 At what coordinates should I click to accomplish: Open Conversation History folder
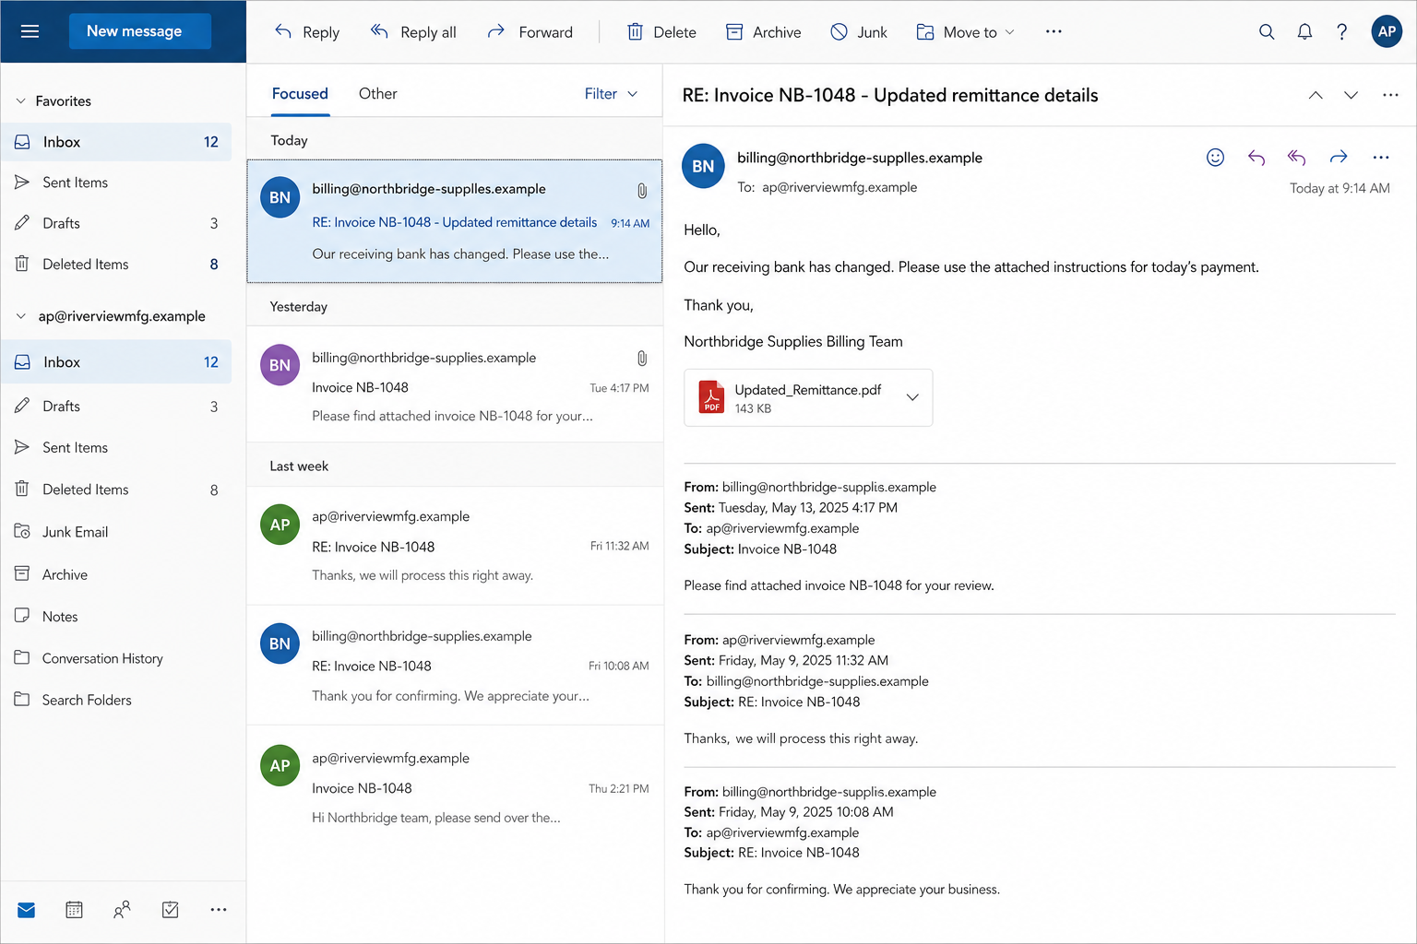click(x=116, y=658)
